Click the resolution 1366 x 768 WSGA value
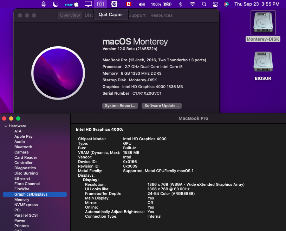 coord(196,184)
